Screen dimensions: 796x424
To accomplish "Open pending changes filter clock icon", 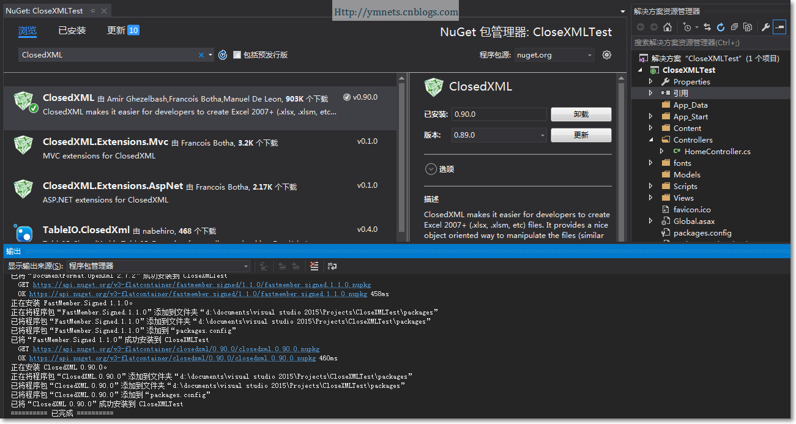I will (688, 27).
